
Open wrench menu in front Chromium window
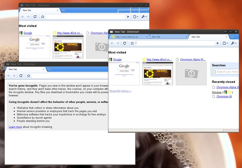234,43
